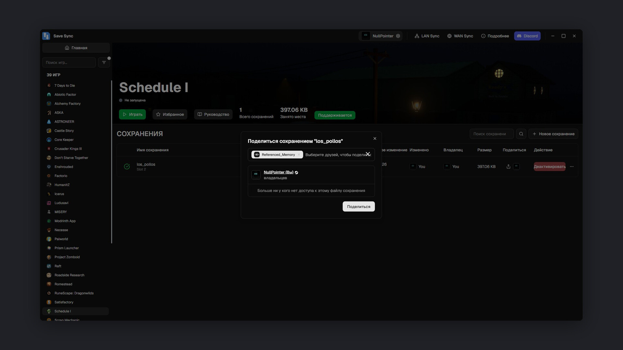Click the NullPointer avatar in header
623x350 pixels.
click(x=366, y=36)
